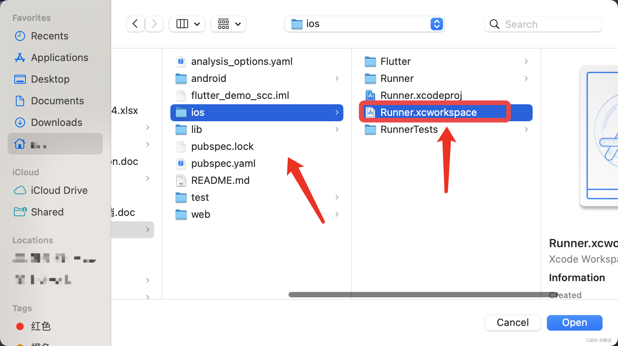Viewport: 618px width, 346px height.
Task: Open the ios folder path popup
Action: point(364,24)
